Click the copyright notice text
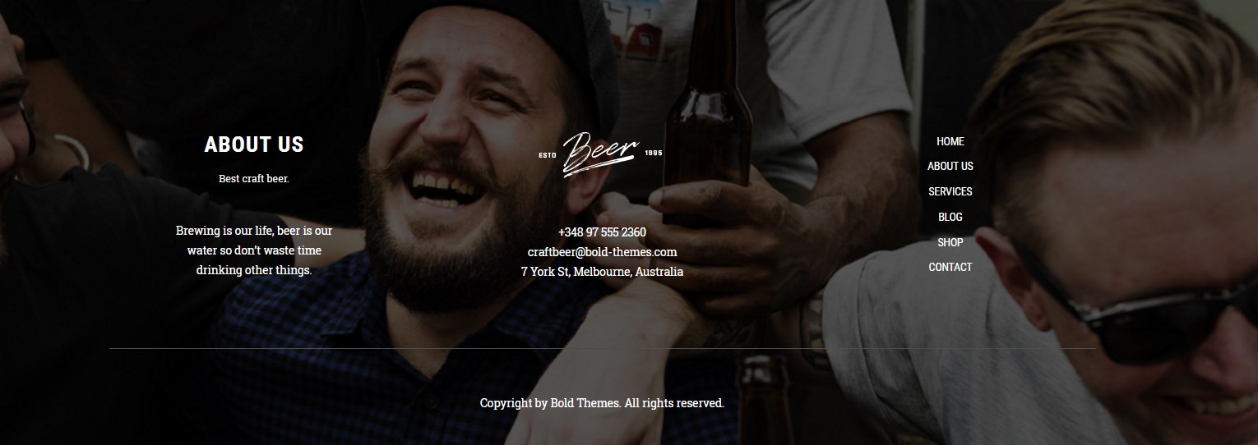Image resolution: width=1258 pixels, height=445 pixels. click(x=602, y=403)
